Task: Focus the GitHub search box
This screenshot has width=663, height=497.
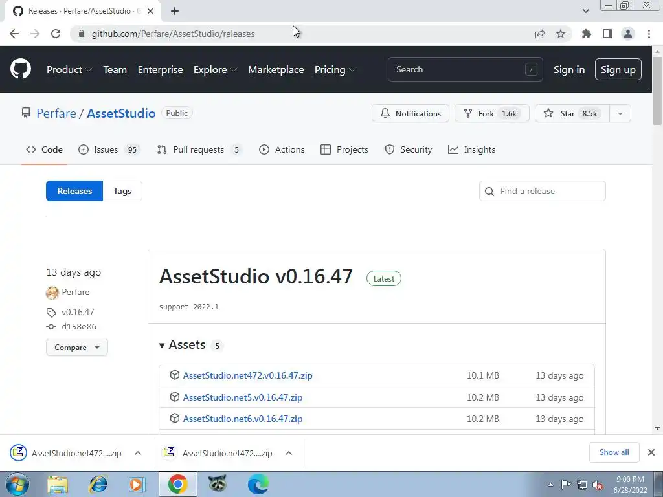Action: point(465,69)
